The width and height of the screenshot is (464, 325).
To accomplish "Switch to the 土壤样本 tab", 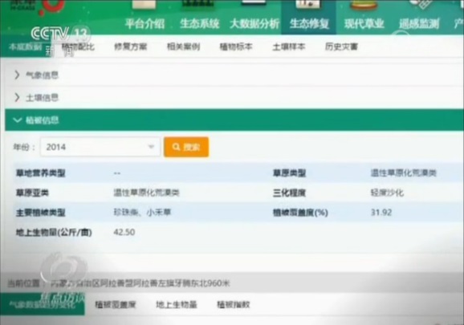I will pos(288,47).
